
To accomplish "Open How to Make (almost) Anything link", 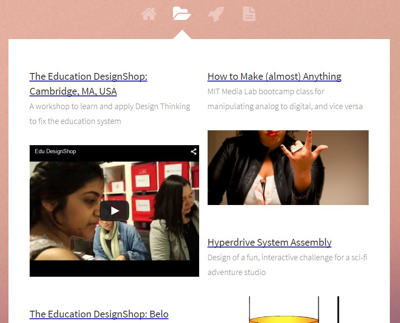I will [275, 76].
